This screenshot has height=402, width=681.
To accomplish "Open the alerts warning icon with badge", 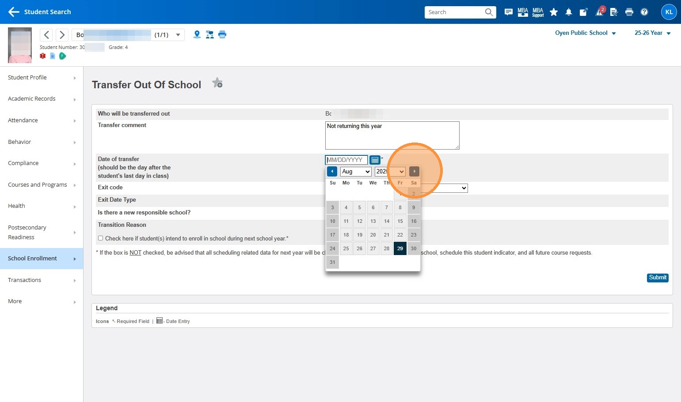I will tap(599, 12).
